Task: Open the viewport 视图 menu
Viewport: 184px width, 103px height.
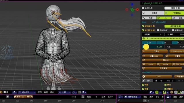Action: click(x=40, y=92)
